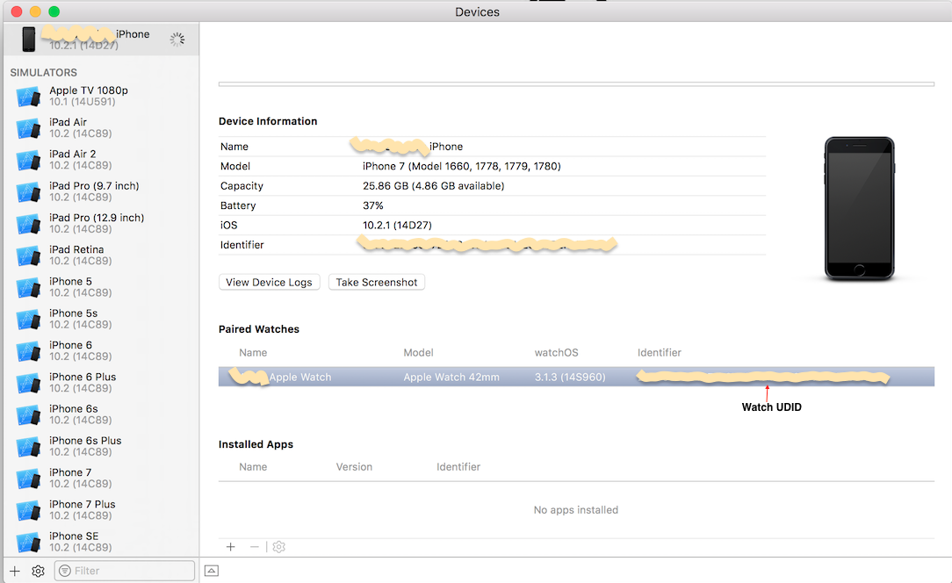Select iPhone 7 Plus simulator row
This screenshot has height=583, width=952.
(x=101, y=510)
